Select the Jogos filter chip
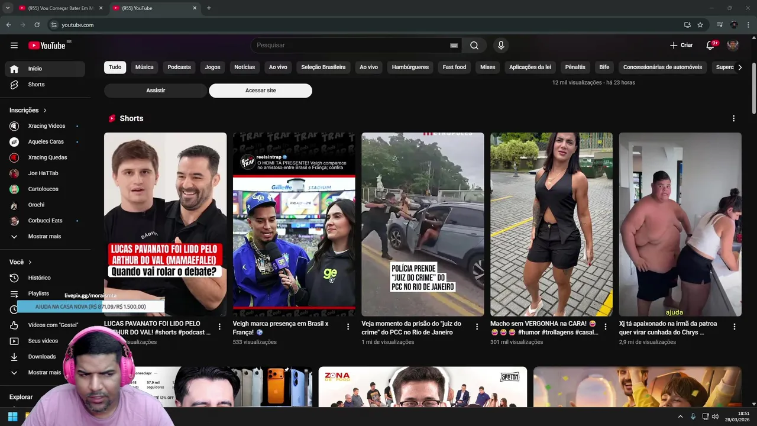The image size is (757, 426). [212, 67]
